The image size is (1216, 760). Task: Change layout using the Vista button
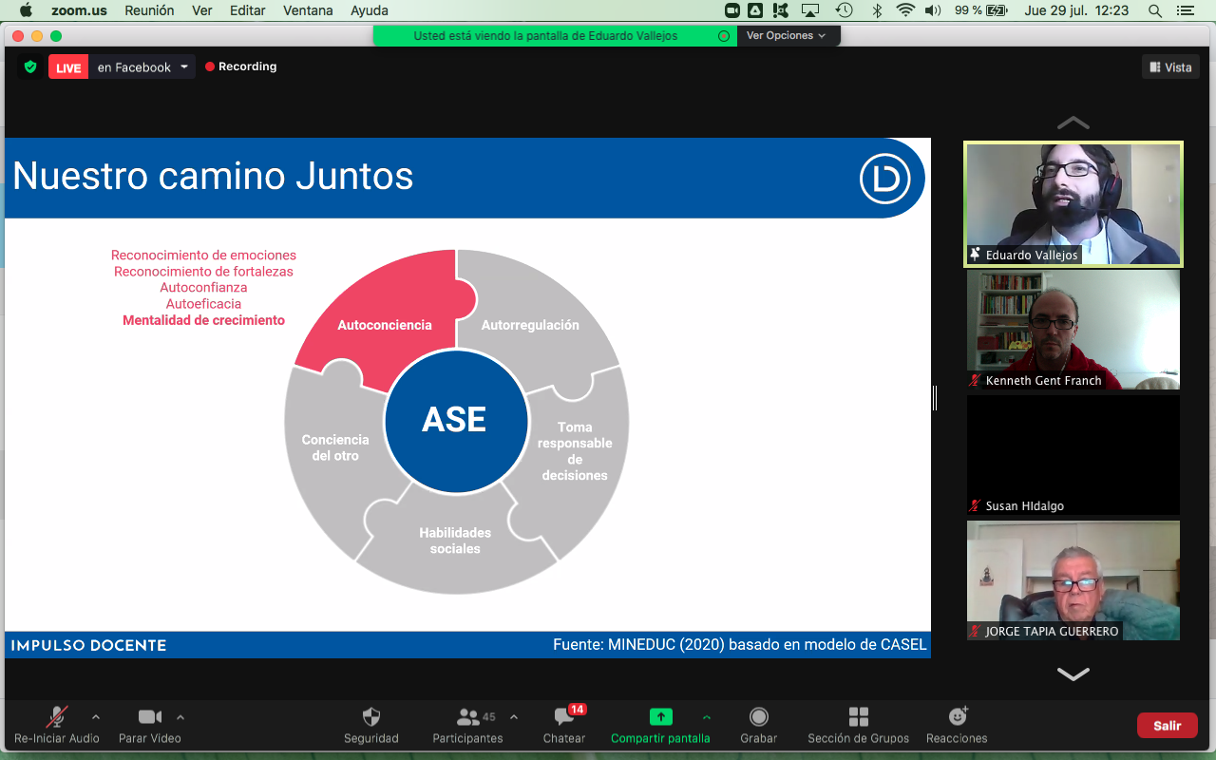tap(1170, 67)
